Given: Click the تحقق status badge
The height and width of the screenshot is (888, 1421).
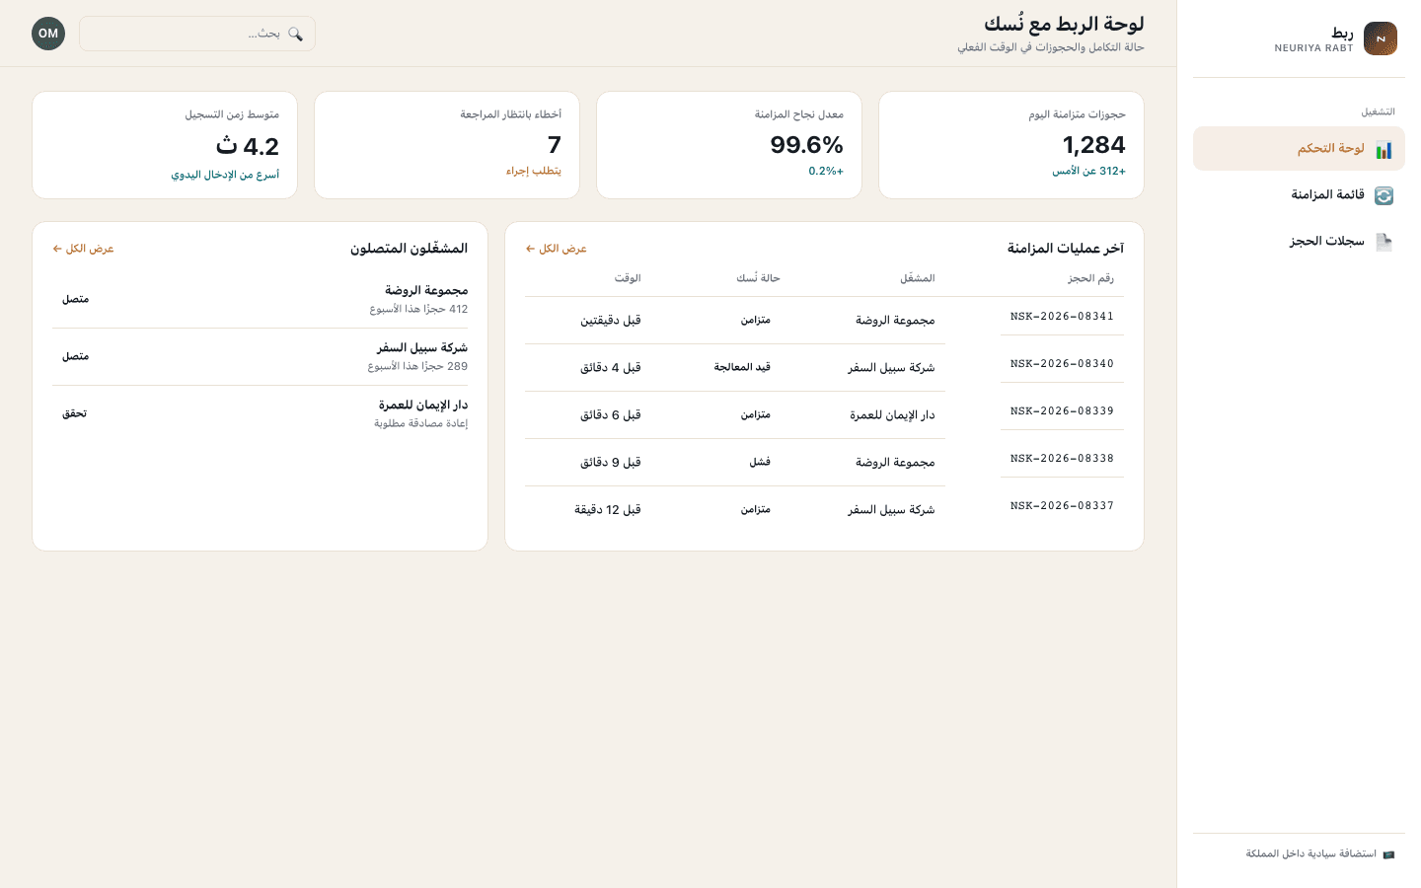Looking at the screenshot, I should pyautogui.click(x=75, y=413).
